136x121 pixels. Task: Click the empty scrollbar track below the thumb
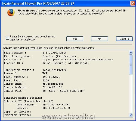point(131,94)
